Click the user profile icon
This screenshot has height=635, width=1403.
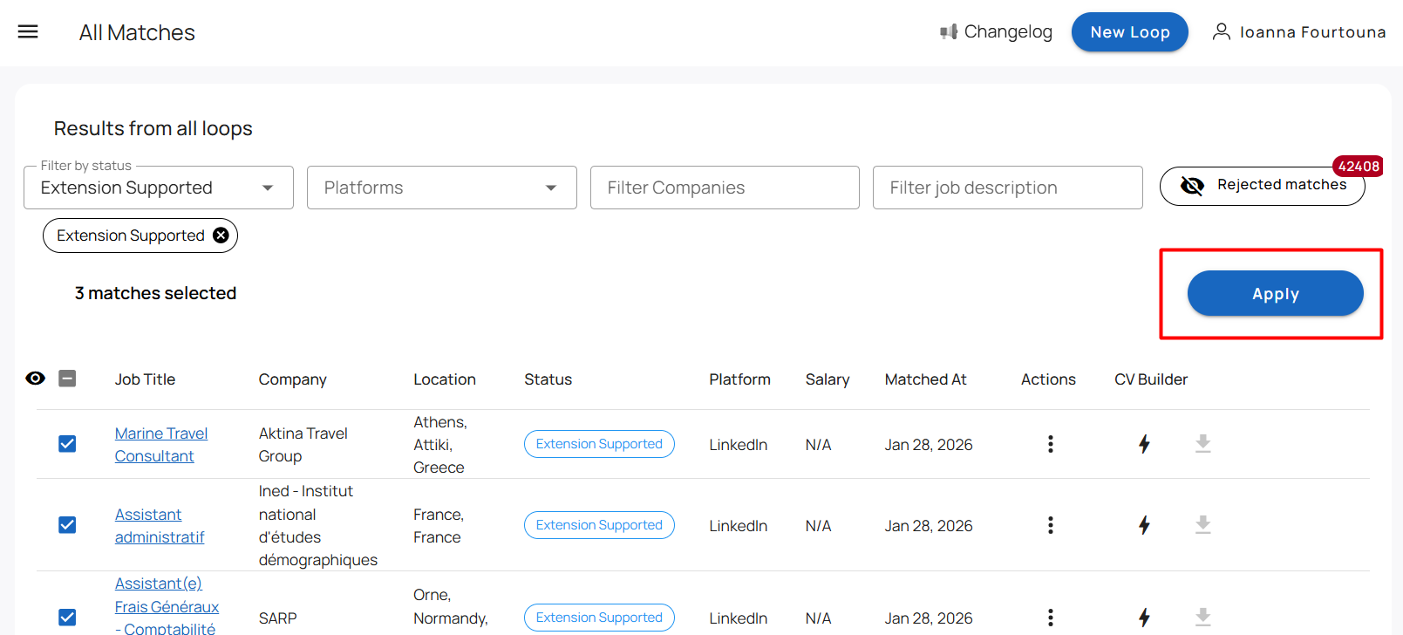(x=1221, y=32)
